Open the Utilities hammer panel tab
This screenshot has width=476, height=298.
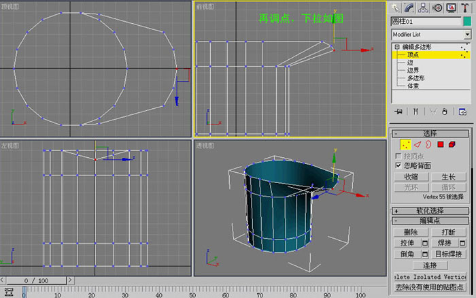(x=465, y=8)
